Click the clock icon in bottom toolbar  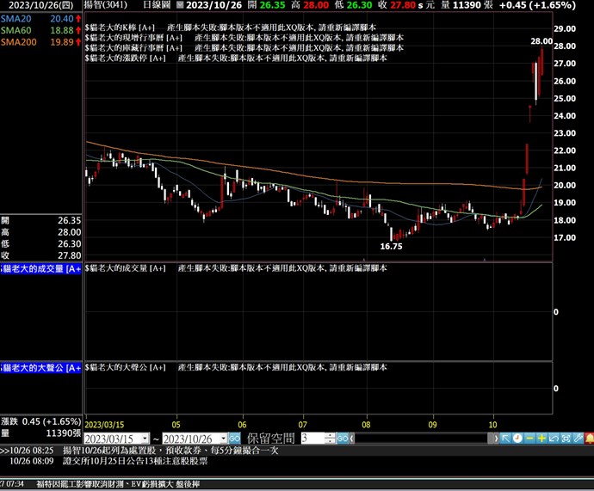click(517, 438)
